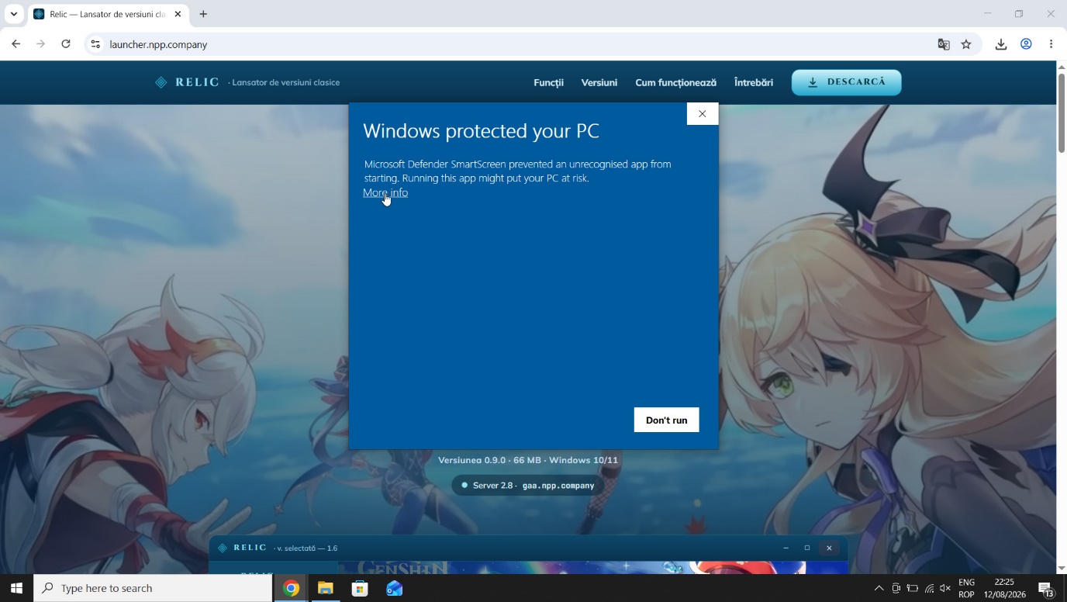Viewport: 1067px width, 602px height.
Task: Click the translate page icon
Action: tap(944, 44)
